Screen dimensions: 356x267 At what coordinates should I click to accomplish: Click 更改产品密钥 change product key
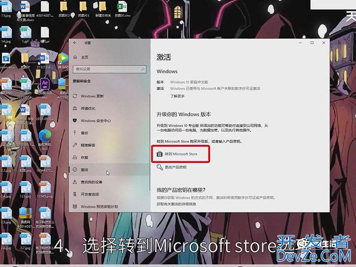pos(172,167)
